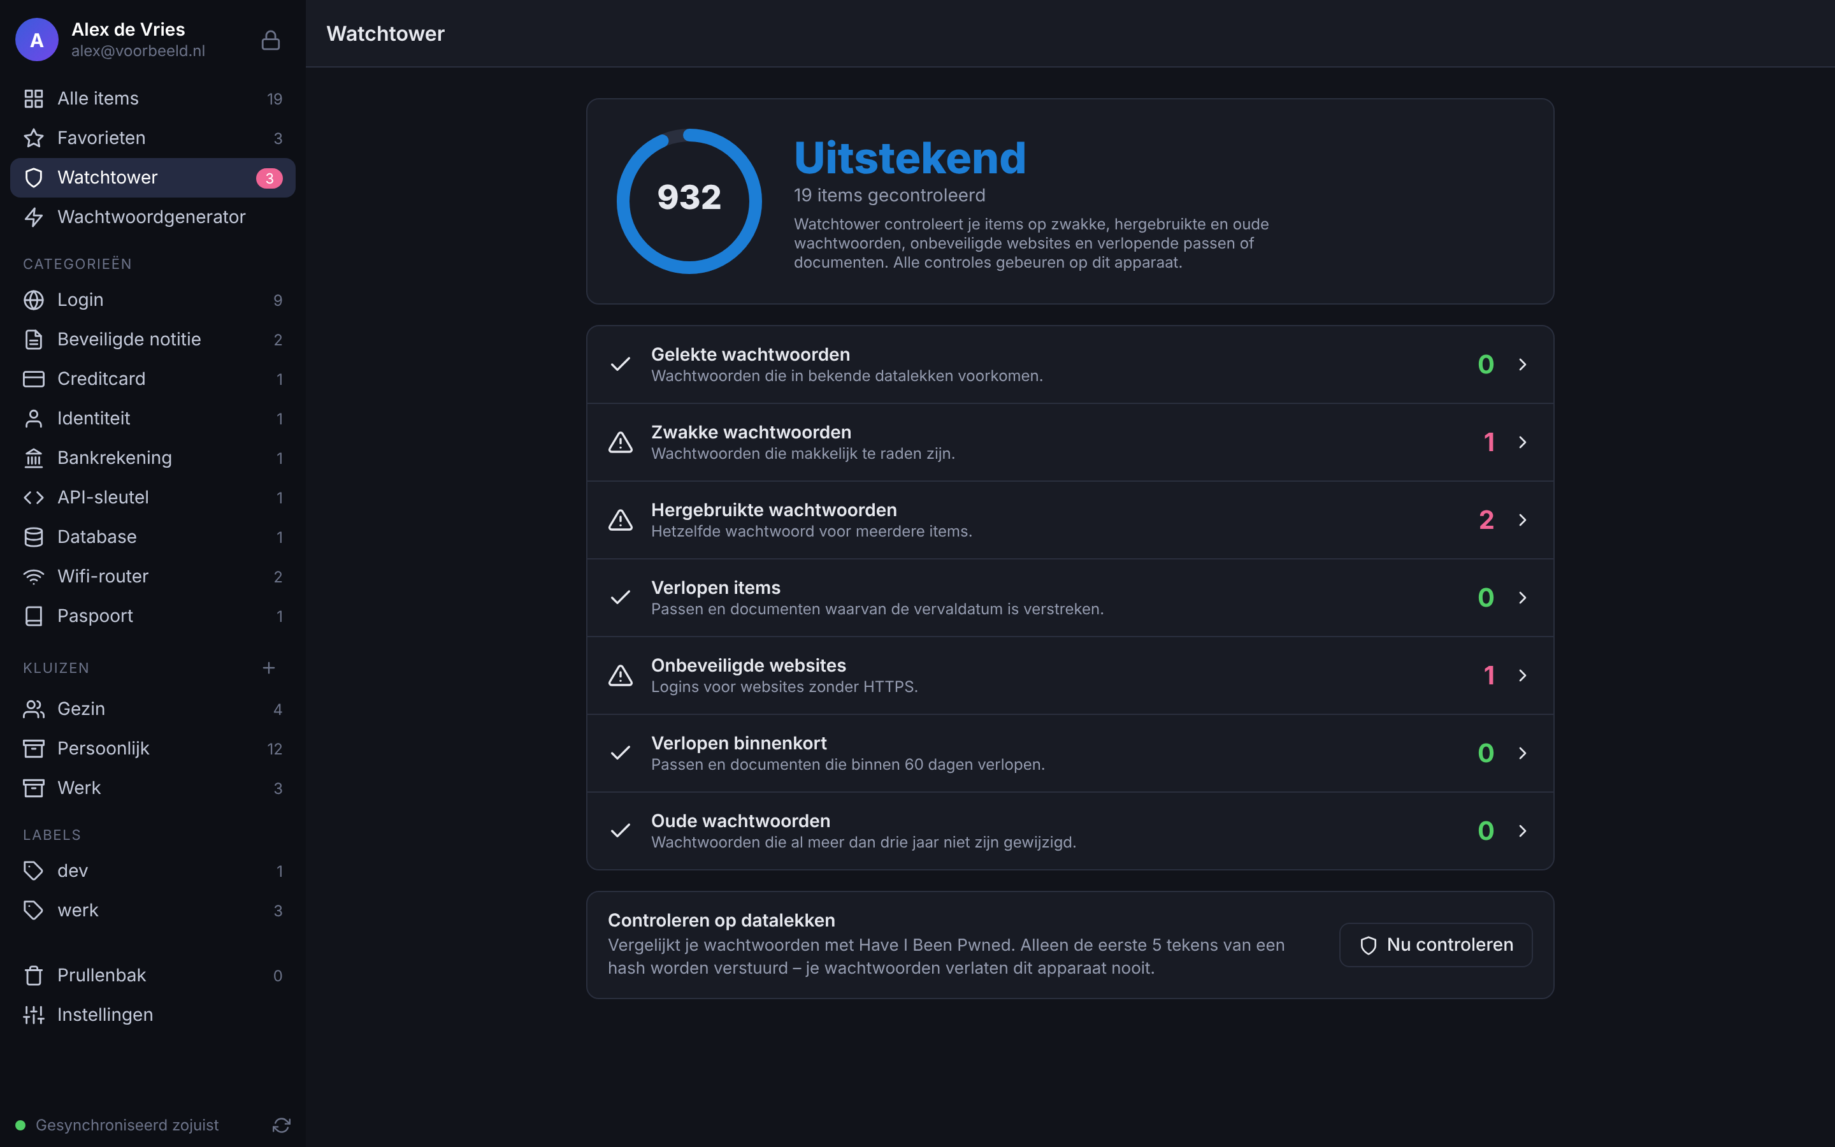Click the alex@voorbeeld.nl account email
This screenshot has height=1147, width=1835.
(x=138, y=51)
